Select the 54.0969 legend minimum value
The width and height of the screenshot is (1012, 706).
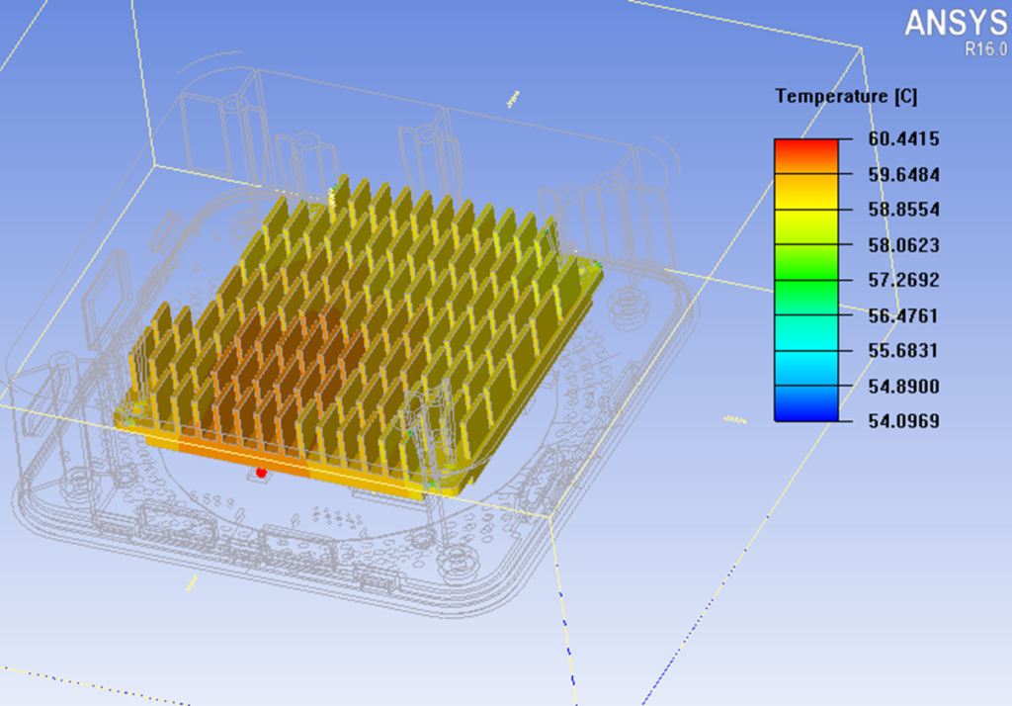click(903, 421)
